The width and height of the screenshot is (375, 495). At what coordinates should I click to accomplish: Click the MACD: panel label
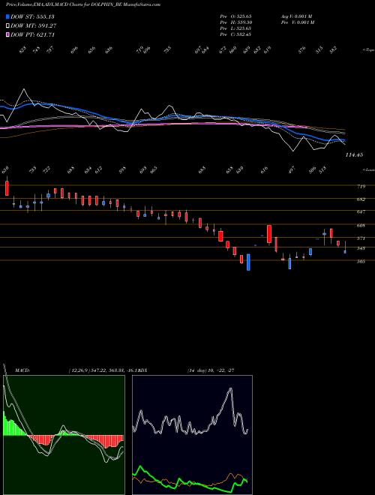pyautogui.click(x=22, y=370)
